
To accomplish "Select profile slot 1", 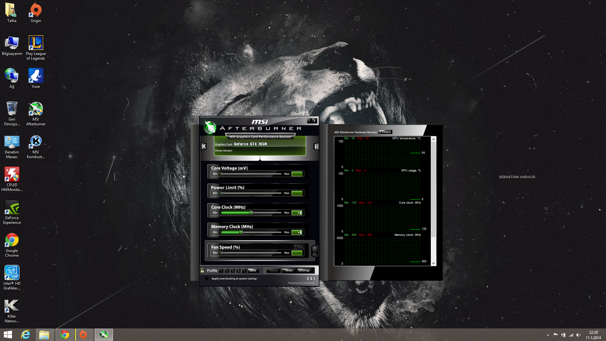I will coord(221,271).
